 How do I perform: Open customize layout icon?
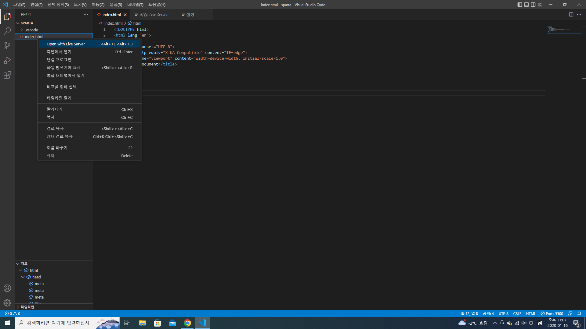[540, 5]
